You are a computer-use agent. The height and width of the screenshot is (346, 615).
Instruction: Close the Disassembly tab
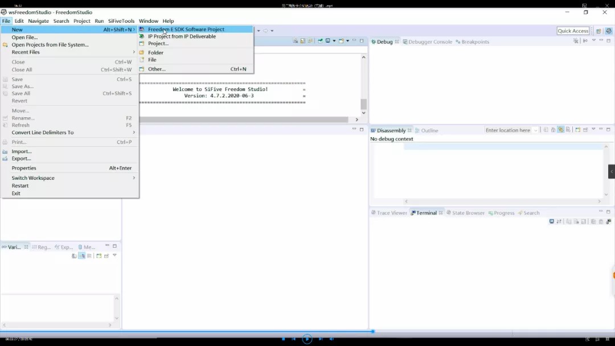pos(409,130)
